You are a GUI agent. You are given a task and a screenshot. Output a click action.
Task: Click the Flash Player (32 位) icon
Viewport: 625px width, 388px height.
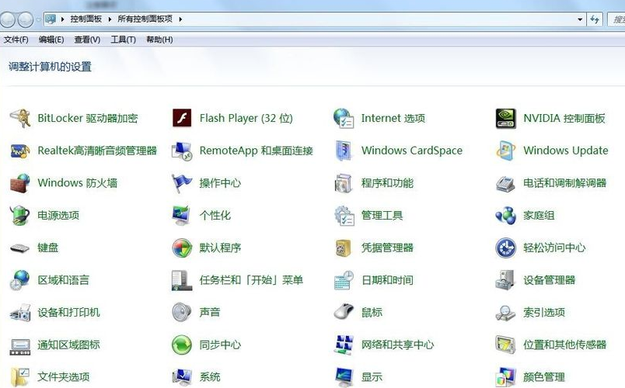[x=181, y=118]
